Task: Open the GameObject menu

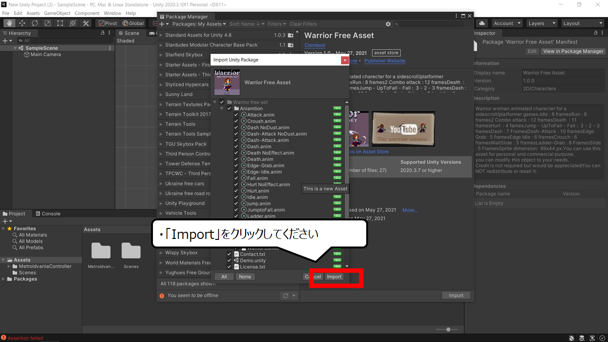Action: tap(57, 13)
